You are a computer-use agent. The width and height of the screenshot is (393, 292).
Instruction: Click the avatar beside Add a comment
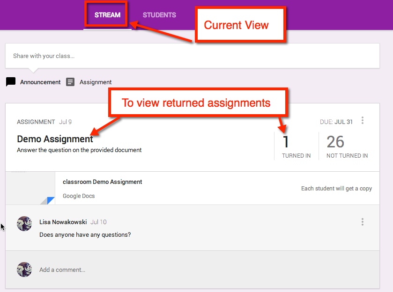pyautogui.click(x=24, y=270)
